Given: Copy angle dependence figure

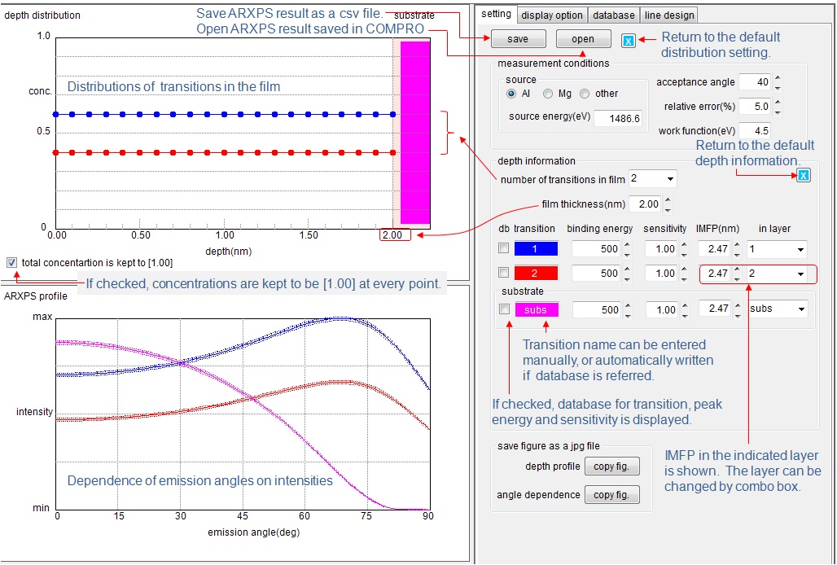Looking at the screenshot, I should pos(612,494).
